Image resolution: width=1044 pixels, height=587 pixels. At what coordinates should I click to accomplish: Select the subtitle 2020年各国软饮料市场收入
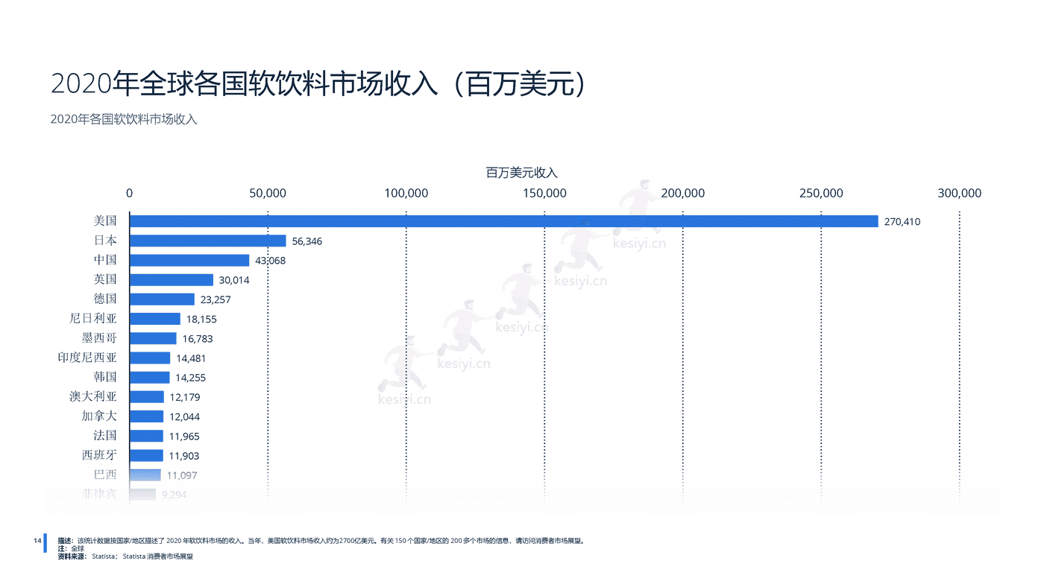124,118
